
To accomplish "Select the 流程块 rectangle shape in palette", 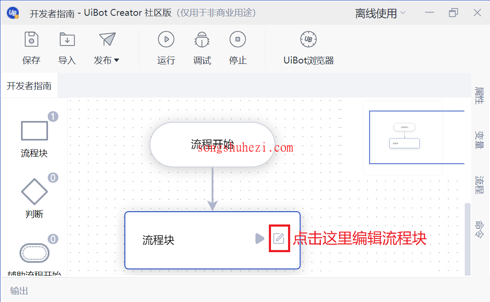I will (35, 131).
